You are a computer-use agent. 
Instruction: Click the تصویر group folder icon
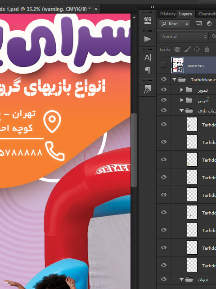(x=189, y=90)
